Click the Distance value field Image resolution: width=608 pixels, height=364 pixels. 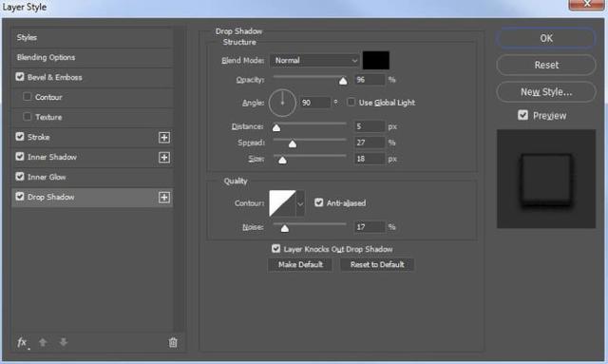370,126
